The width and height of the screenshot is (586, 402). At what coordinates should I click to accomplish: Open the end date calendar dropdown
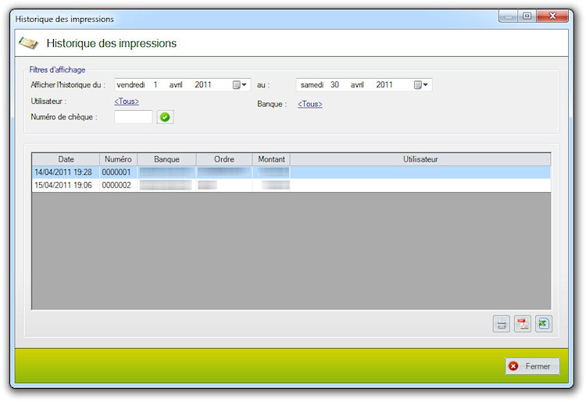421,85
